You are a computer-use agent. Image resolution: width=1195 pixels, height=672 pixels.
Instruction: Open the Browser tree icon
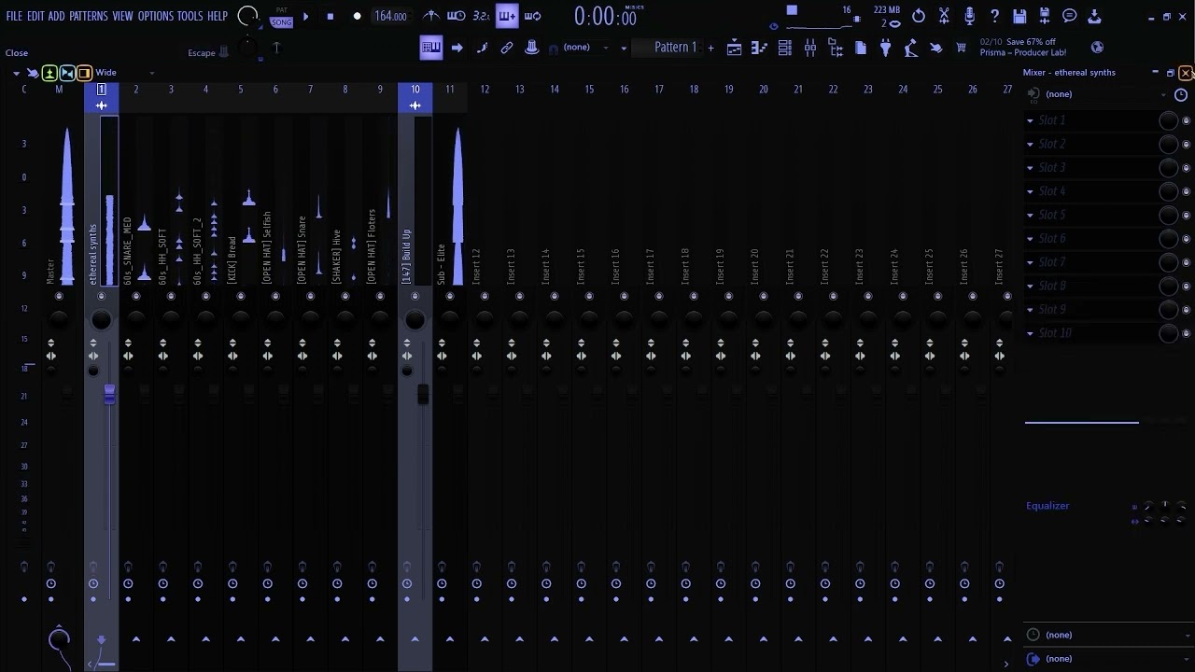pyautogui.click(x=836, y=48)
